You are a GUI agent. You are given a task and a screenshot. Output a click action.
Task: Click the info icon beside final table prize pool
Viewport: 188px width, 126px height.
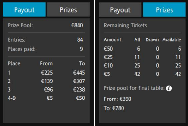tap(169, 88)
